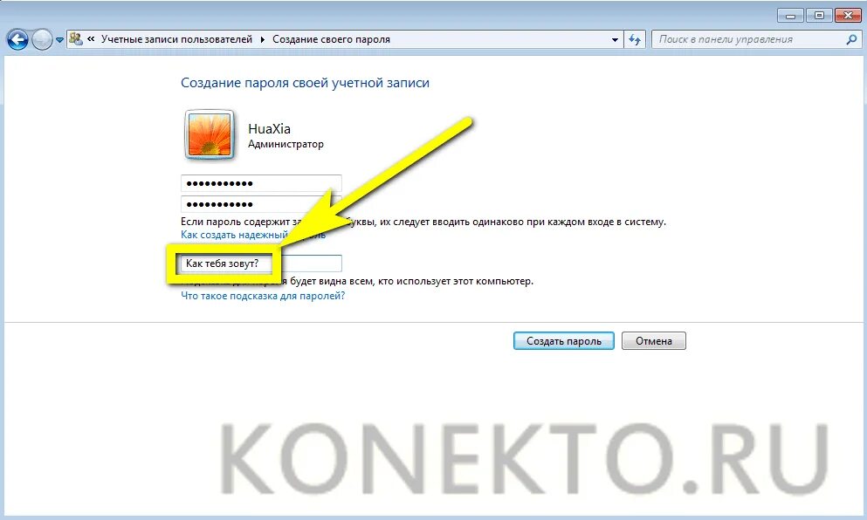
Task: Click the refresh button beside address bar
Action: click(x=635, y=40)
